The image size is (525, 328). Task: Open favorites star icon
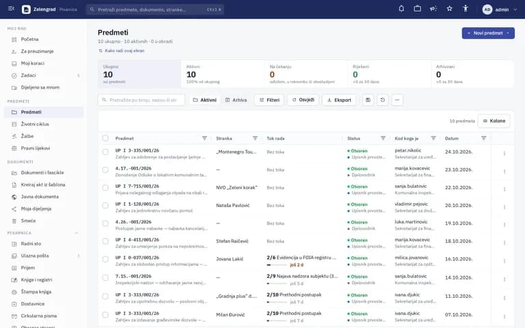point(449,9)
